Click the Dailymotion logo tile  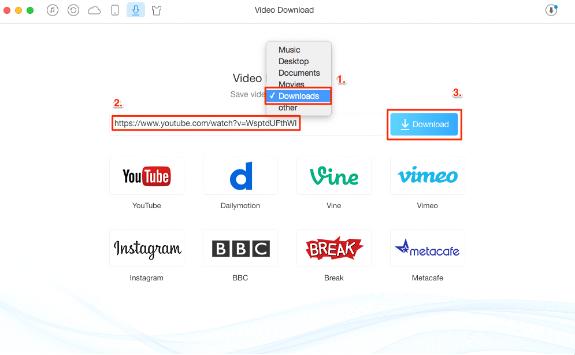tap(240, 176)
